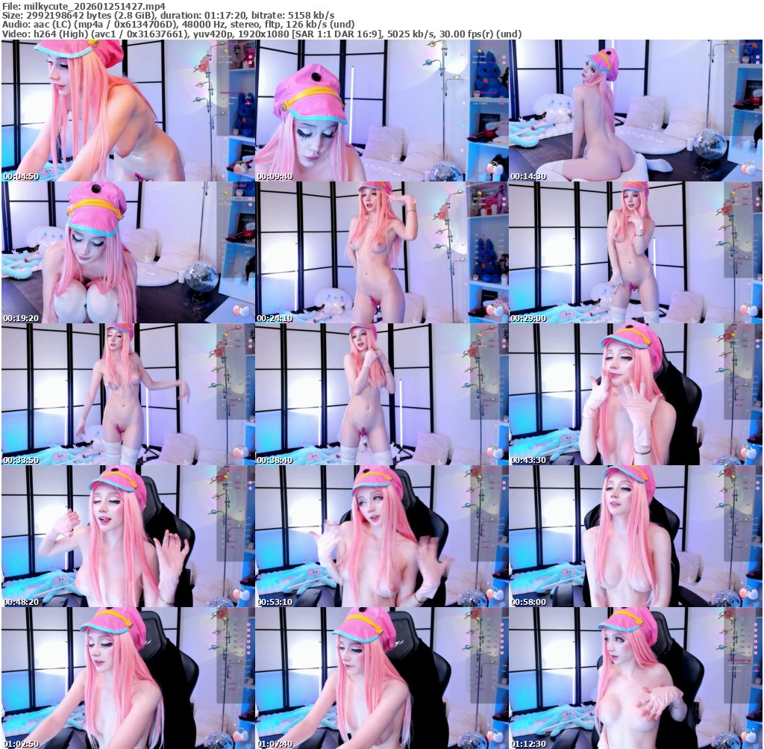Open the frame stamped 00:09:40

point(382,111)
